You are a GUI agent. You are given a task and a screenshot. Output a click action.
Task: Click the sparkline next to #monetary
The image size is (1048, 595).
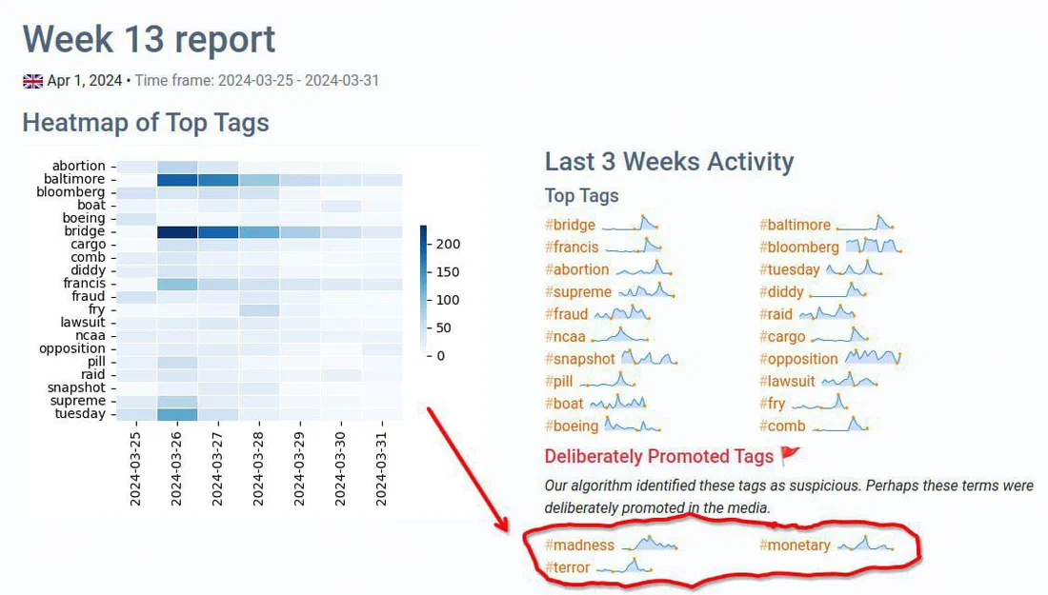pos(865,544)
